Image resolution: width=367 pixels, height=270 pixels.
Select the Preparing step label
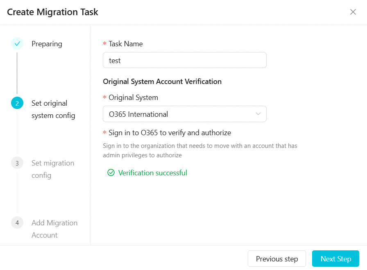(47, 44)
